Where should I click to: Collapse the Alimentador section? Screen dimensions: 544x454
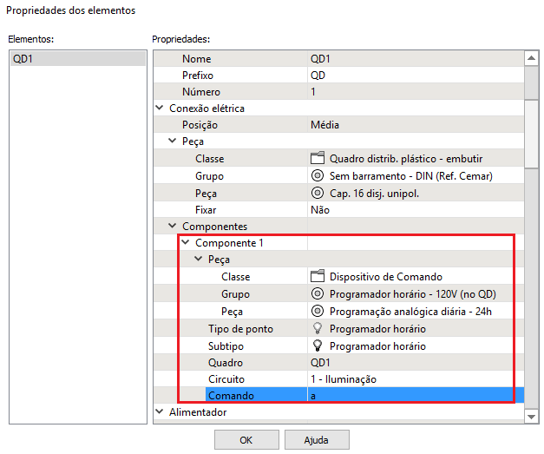tap(160, 412)
